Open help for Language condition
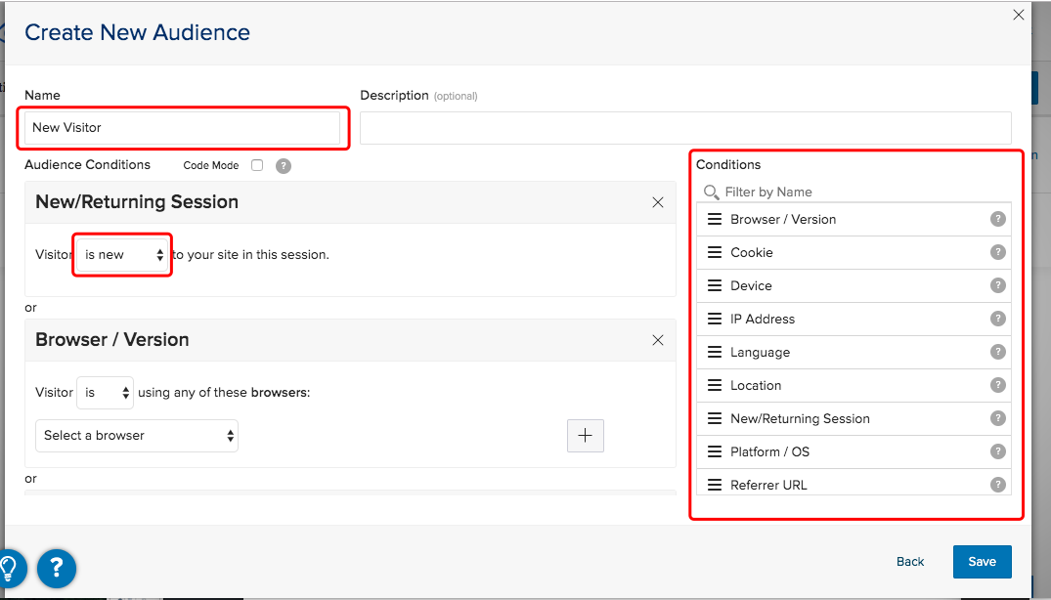Viewport: 1051px width, 600px height. coord(998,352)
